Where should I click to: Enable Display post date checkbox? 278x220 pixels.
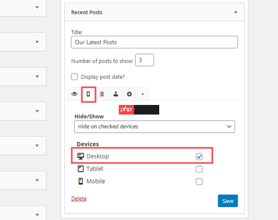coord(74,77)
